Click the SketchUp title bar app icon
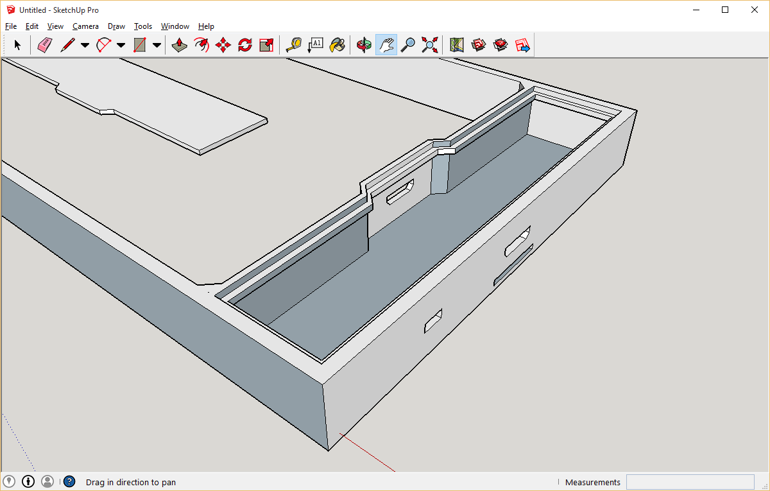770x491 pixels. (11, 10)
